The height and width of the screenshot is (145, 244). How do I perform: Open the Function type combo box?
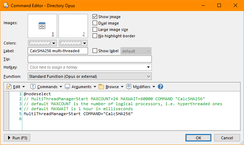click(x=90, y=76)
